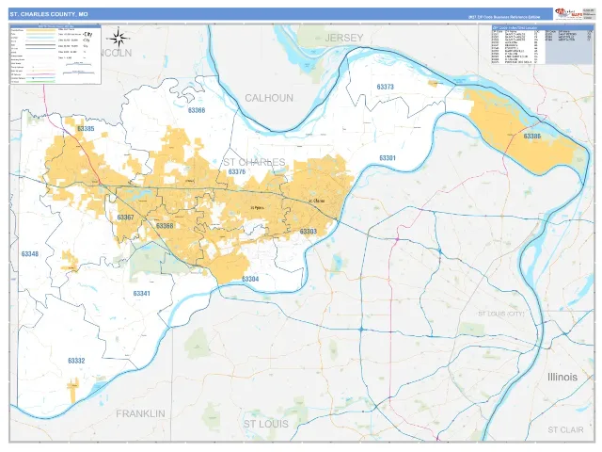This screenshot has width=602, height=452.
Task: Click ZIP code label 63373
Action: (x=385, y=87)
